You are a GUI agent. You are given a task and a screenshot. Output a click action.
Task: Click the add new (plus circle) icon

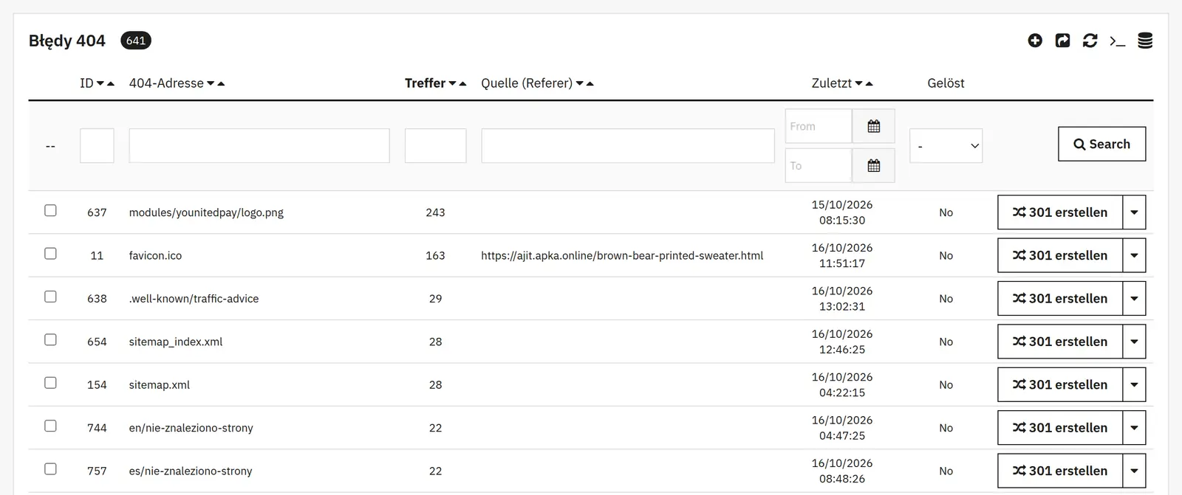coord(1035,41)
